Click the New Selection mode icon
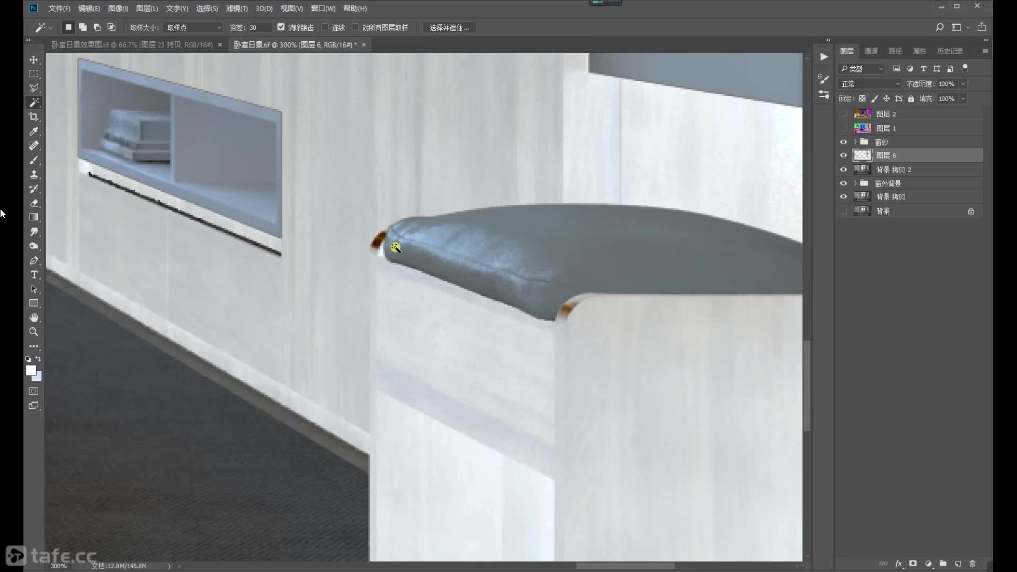Viewport: 1017px width, 572px height. (x=68, y=27)
